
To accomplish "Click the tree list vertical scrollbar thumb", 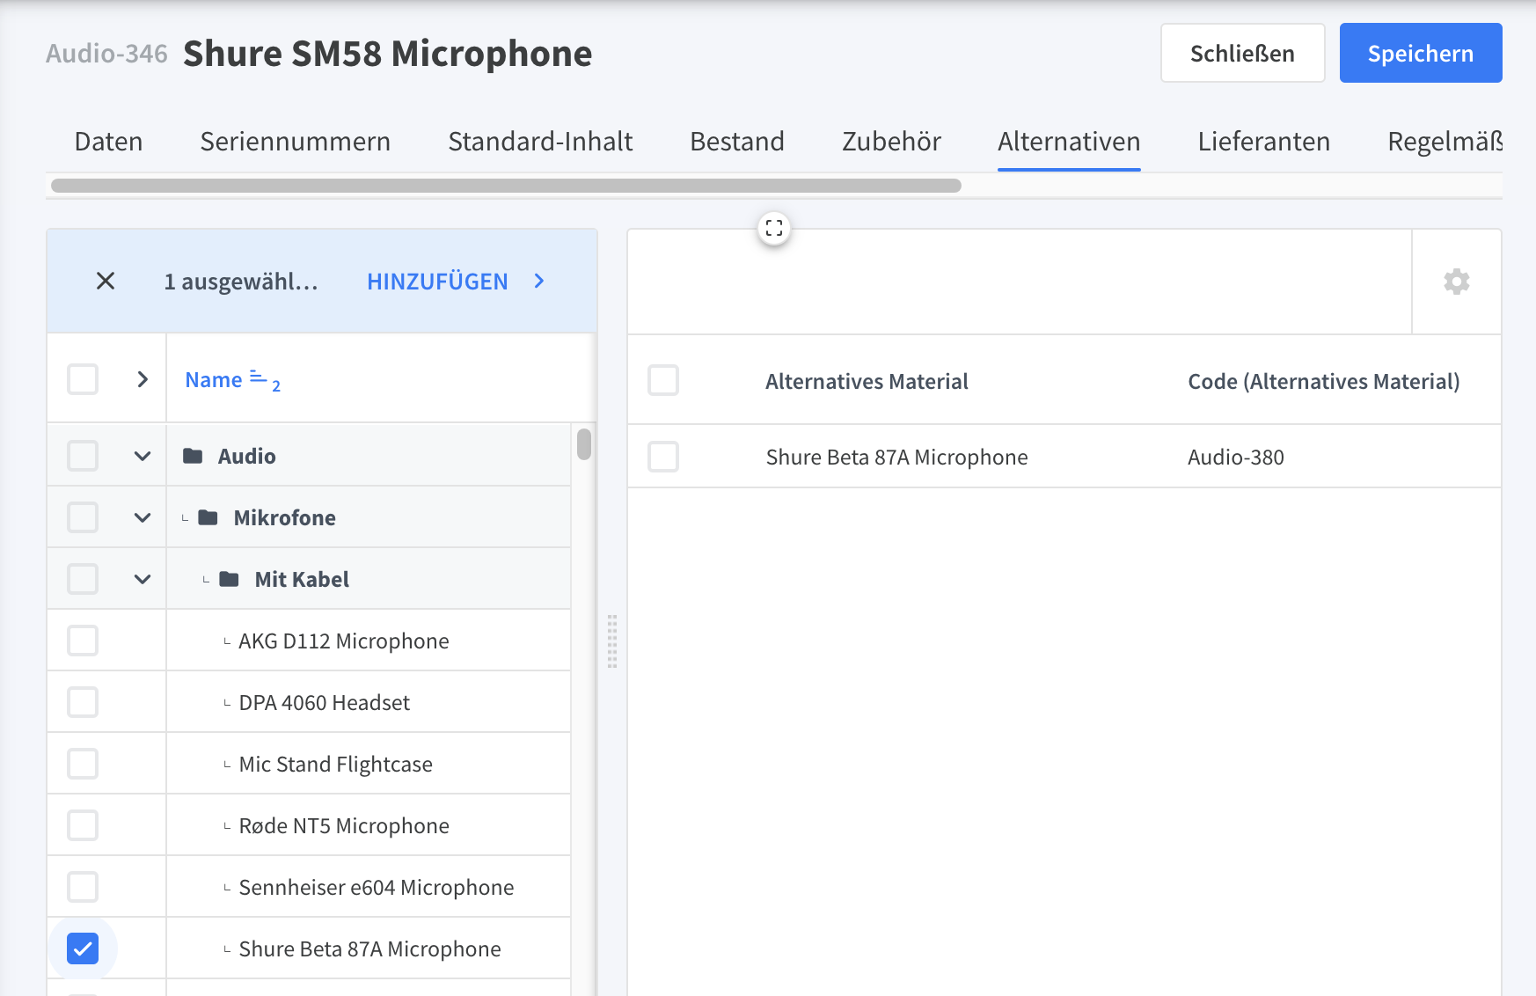I will point(584,443).
